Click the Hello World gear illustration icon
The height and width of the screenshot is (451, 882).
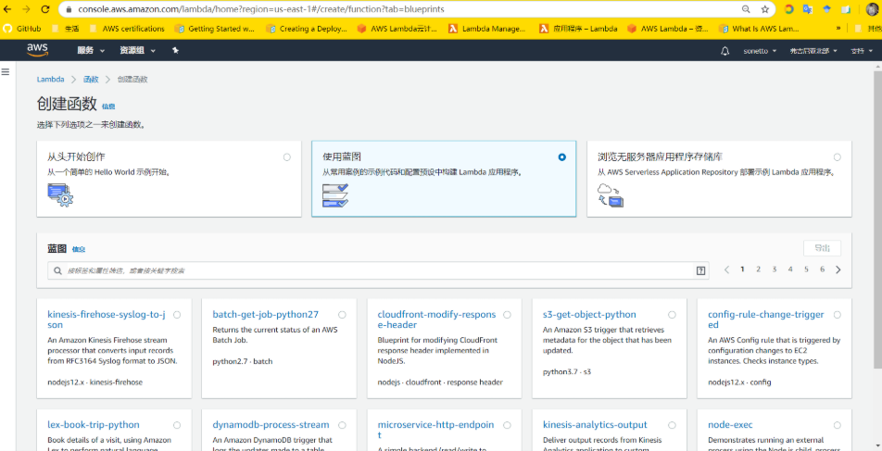(60, 194)
